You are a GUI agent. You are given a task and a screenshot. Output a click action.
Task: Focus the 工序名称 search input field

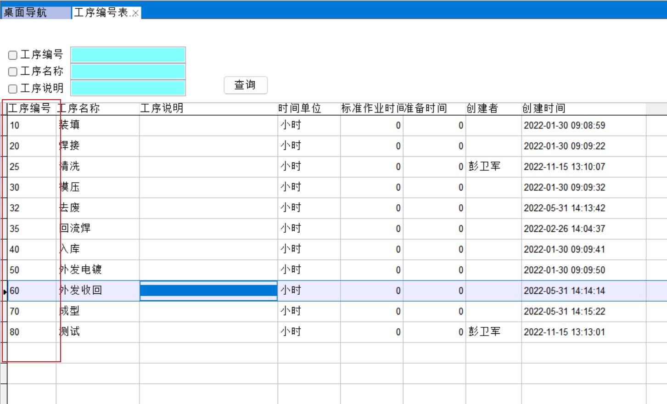[128, 72]
